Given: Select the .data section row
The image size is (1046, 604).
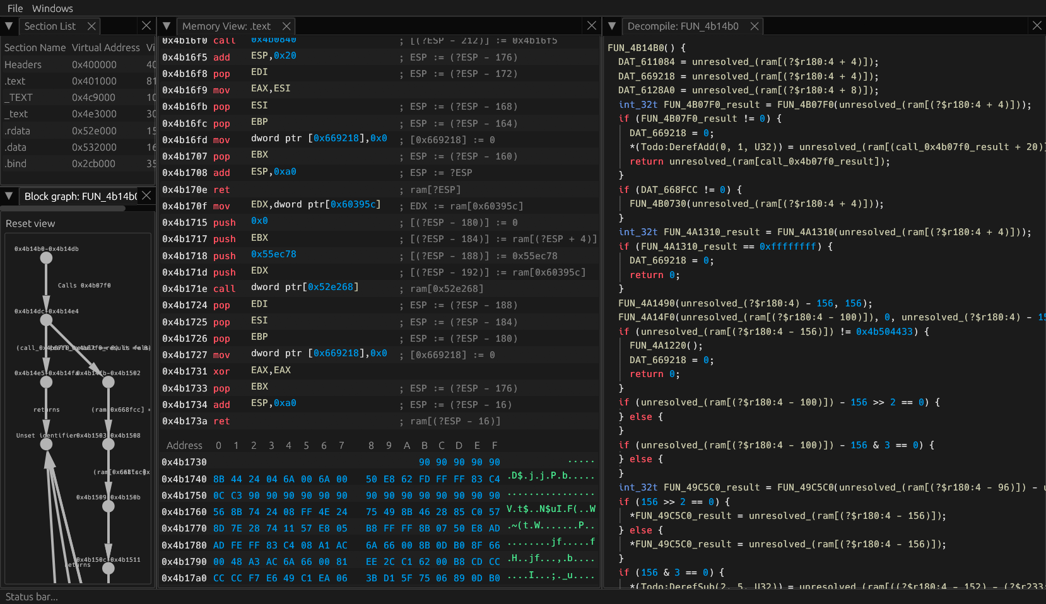Looking at the screenshot, I should coord(78,147).
